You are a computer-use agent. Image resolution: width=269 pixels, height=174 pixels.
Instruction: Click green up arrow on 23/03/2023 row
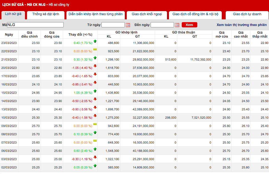(95, 41)
